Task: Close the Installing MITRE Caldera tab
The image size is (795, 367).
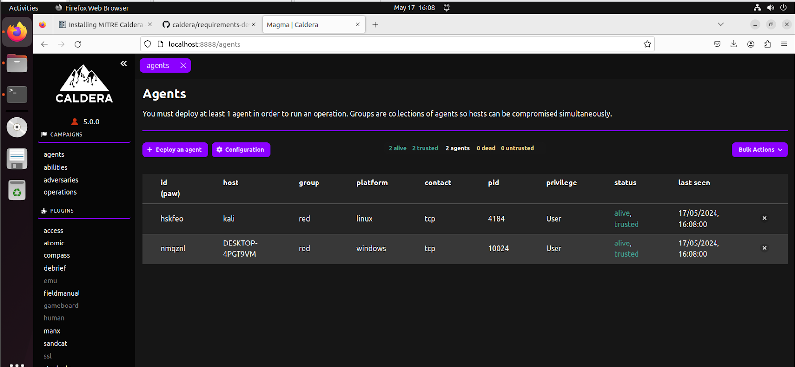Action: pos(150,24)
